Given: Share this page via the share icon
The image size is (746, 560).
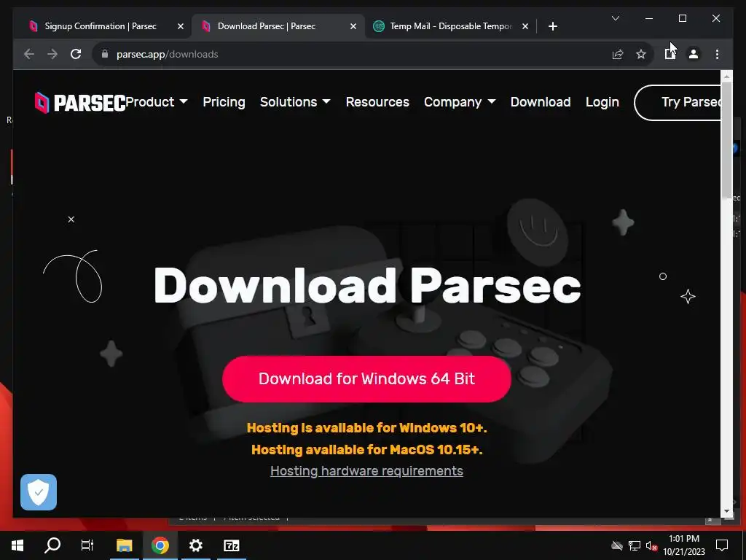Looking at the screenshot, I should point(618,54).
